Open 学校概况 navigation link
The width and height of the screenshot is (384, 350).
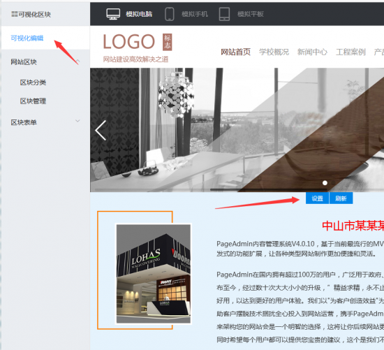[x=274, y=52]
